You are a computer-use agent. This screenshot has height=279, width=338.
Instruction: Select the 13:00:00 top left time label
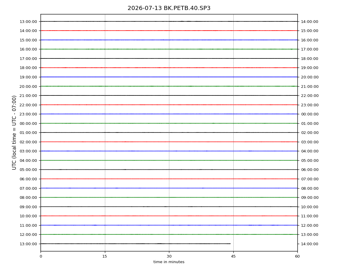28,21
